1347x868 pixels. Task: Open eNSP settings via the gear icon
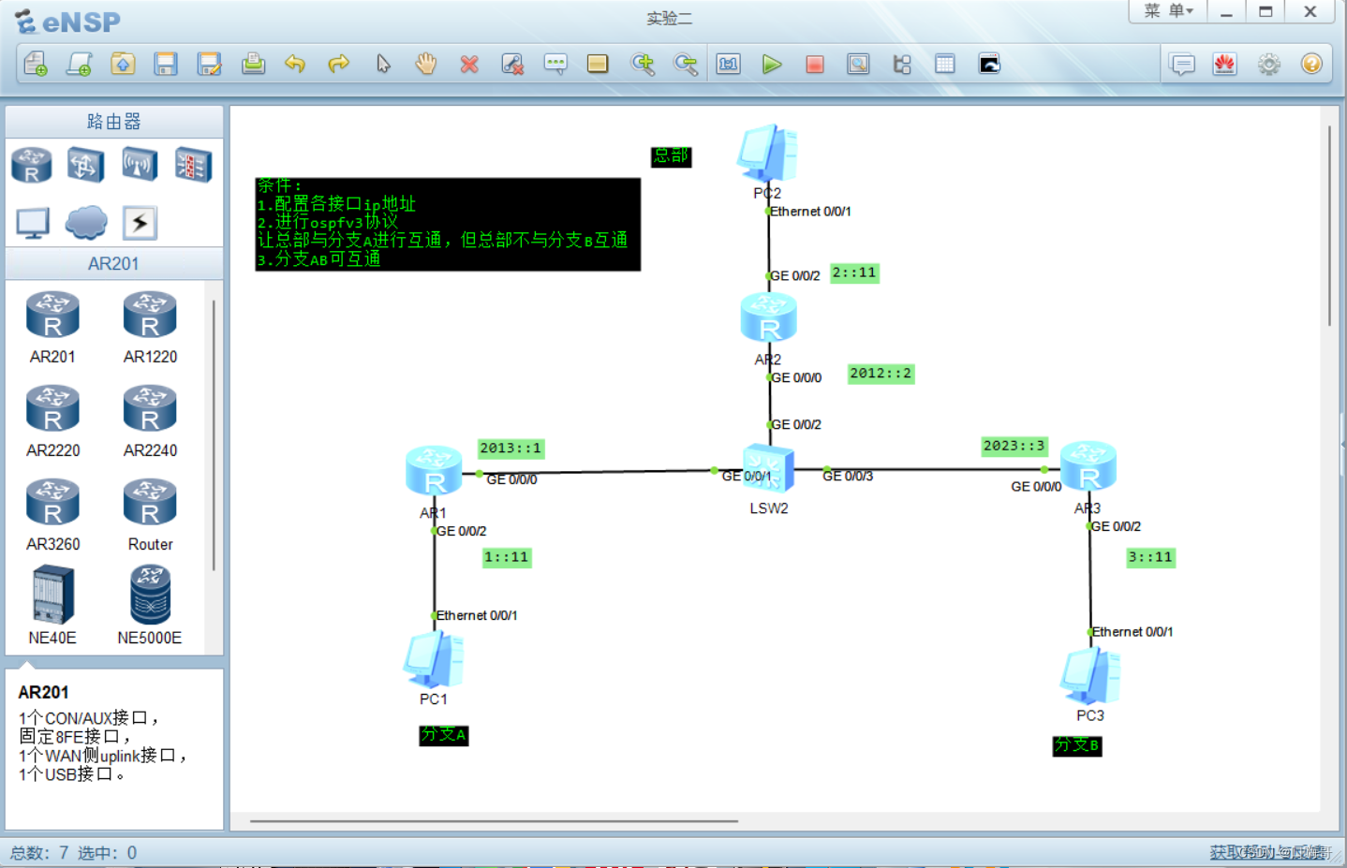[1268, 64]
